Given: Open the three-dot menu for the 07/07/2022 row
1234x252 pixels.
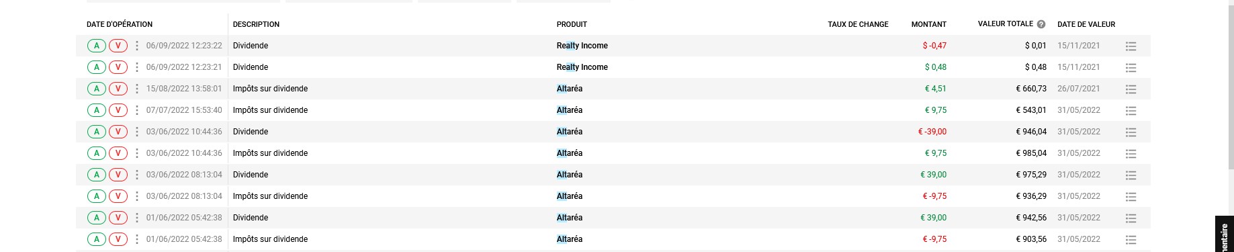Looking at the screenshot, I should (x=137, y=110).
